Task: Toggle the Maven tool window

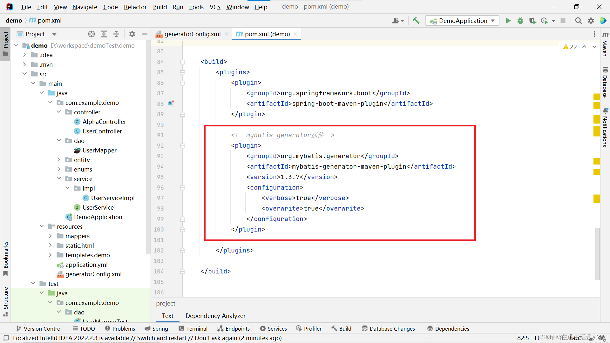Action: pos(605,44)
